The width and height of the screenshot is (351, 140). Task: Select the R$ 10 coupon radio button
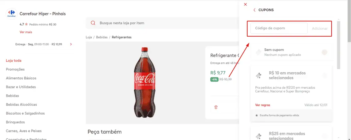point(325,75)
